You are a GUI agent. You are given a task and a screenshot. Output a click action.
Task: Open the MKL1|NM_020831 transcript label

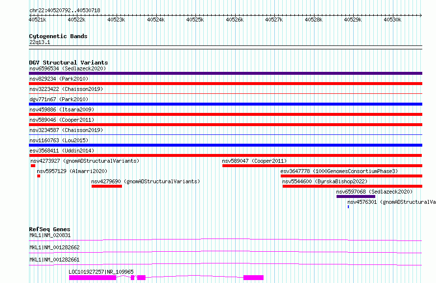tap(50, 235)
